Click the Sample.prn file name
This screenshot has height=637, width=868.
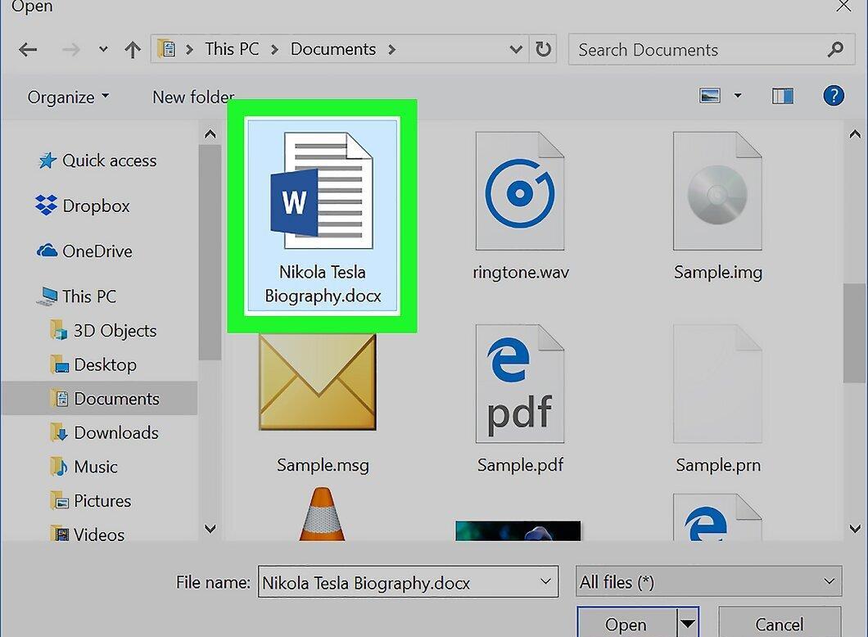point(718,465)
